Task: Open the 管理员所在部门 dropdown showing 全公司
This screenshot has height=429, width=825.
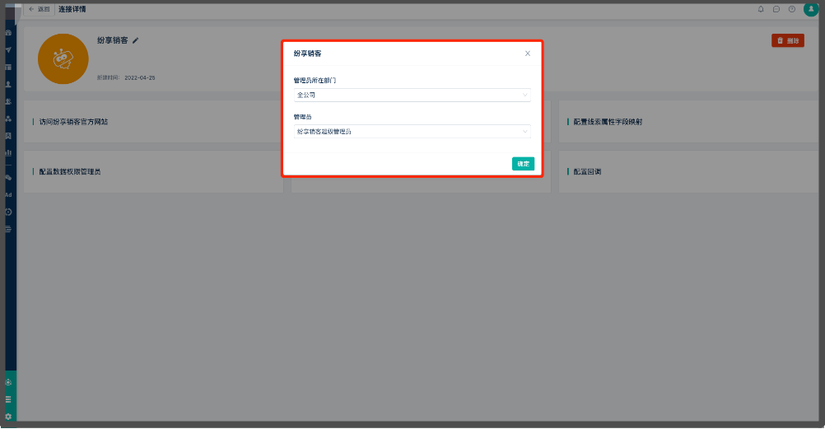Action: [412, 95]
